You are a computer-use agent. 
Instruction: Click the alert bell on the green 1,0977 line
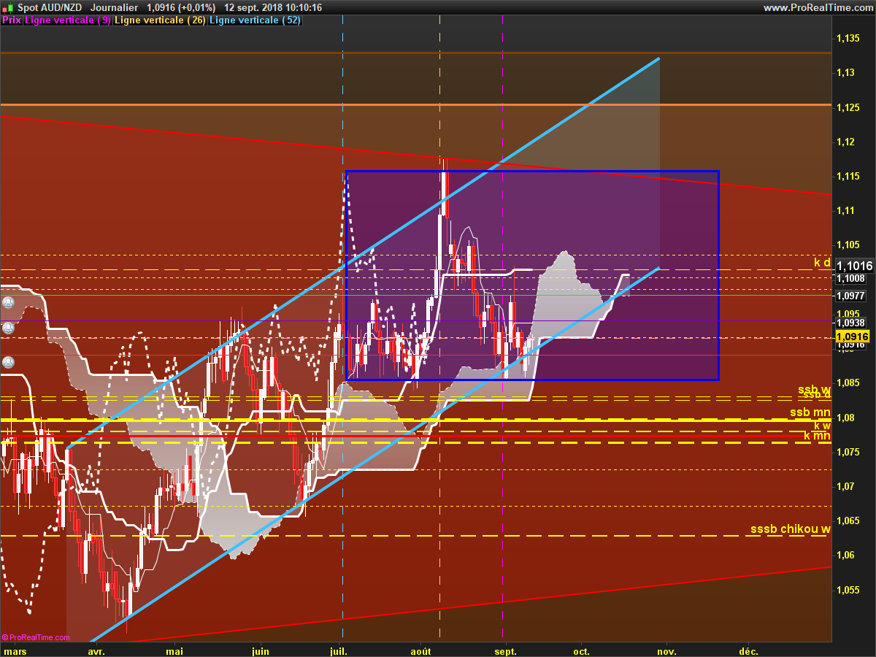pos(7,301)
